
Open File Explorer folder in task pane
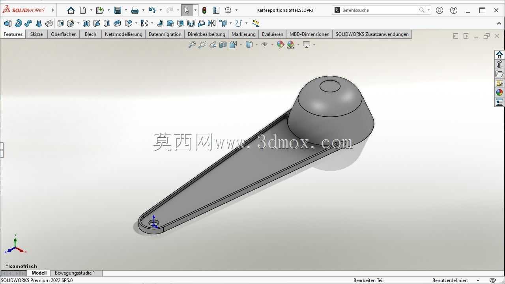click(499, 74)
